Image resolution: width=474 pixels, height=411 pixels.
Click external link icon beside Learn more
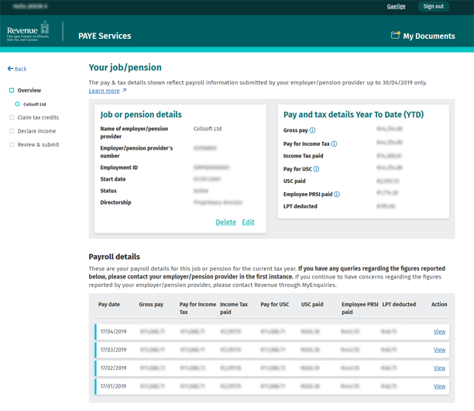tap(124, 91)
